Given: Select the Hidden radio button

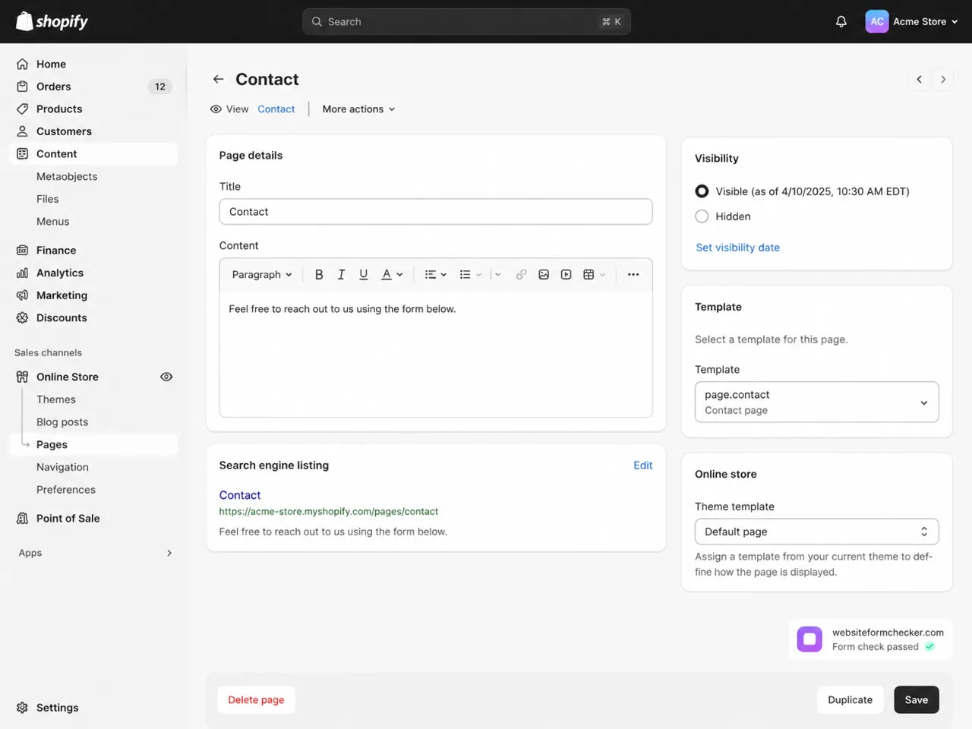Looking at the screenshot, I should click(702, 216).
